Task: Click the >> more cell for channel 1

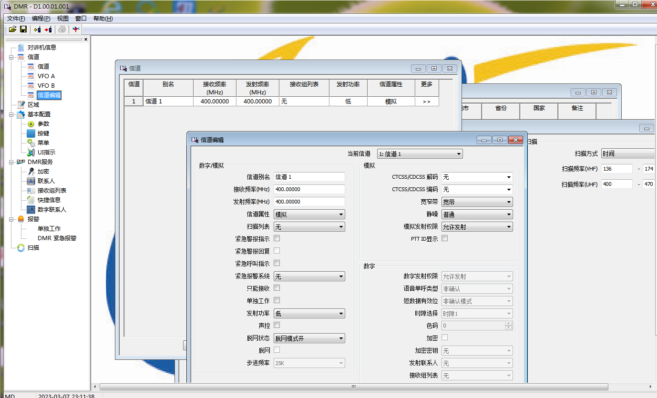Action: pyautogui.click(x=426, y=102)
